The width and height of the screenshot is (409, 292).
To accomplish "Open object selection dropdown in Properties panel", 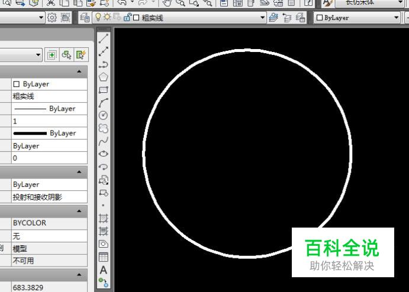I will (38, 55).
